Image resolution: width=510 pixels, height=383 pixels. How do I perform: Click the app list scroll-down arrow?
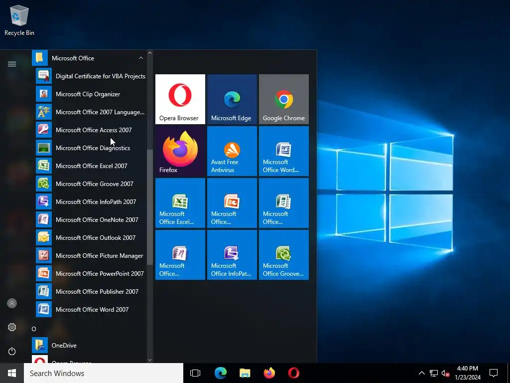[150, 360]
